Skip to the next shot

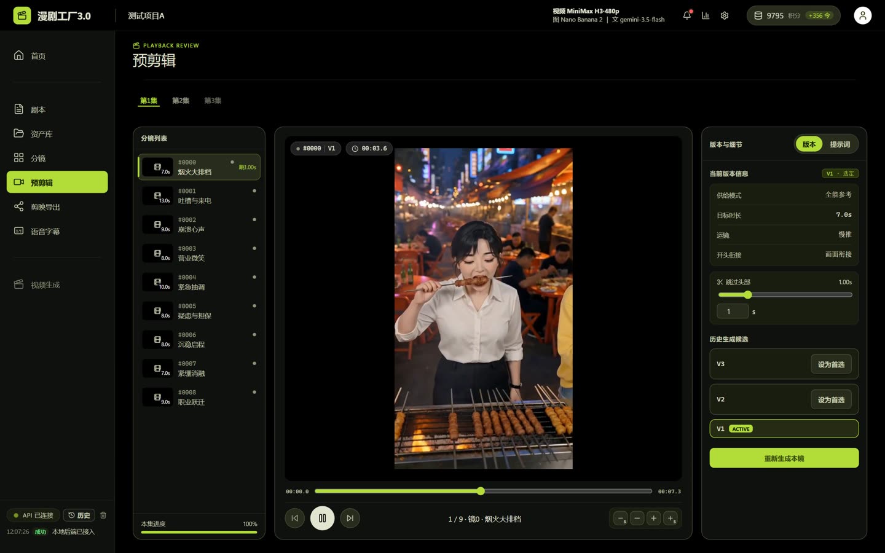pyautogui.click(x=350, y=518)
